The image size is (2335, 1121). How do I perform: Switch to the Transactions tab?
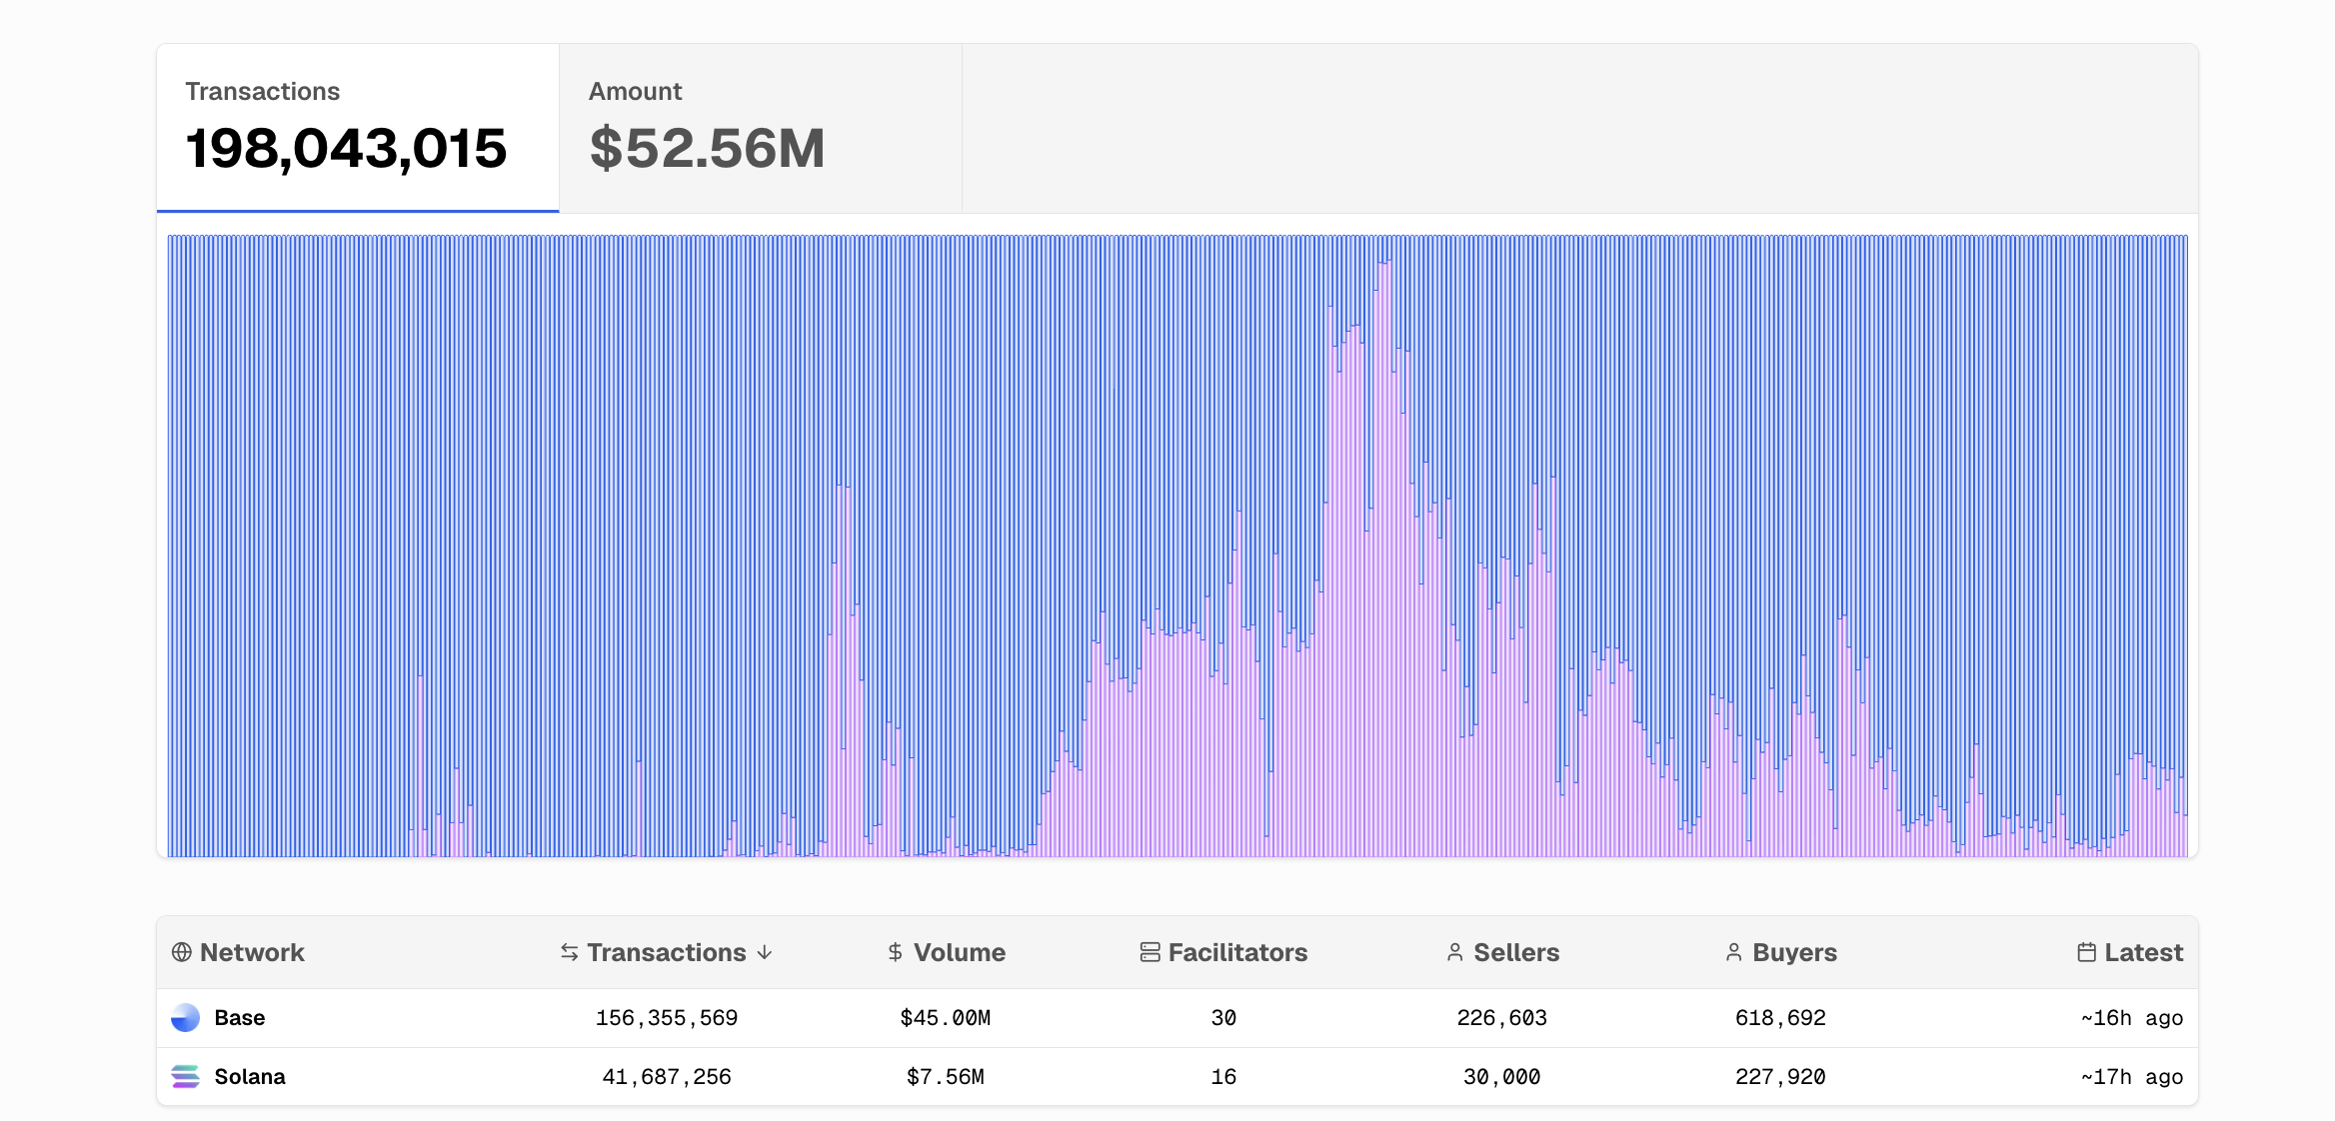click(x=358, y=128)
